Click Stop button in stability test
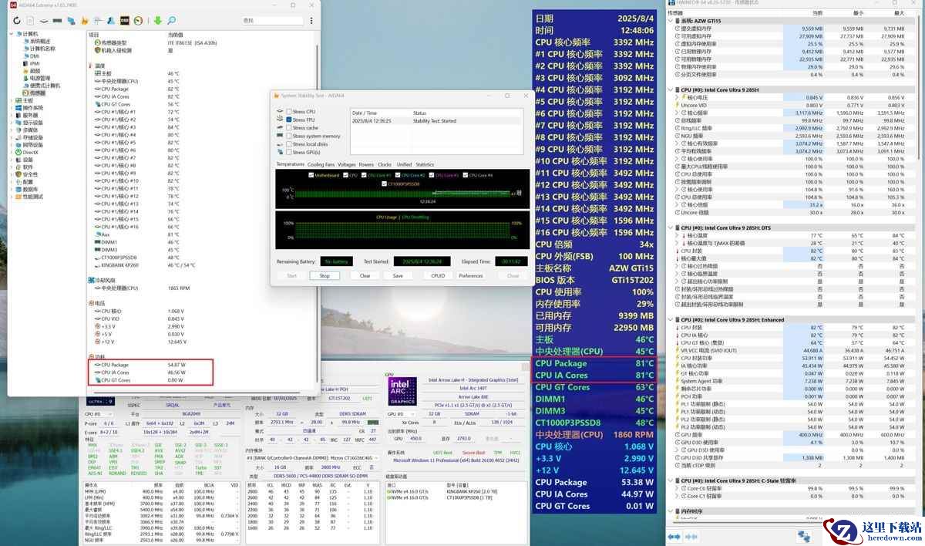Viewport: 925px width, 546px height. (x=325, y=275)
